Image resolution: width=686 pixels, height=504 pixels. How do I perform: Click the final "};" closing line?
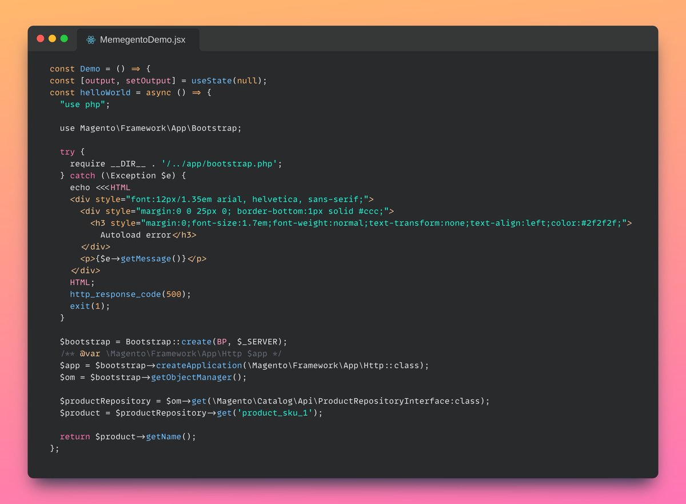click(x=54, y=449)
